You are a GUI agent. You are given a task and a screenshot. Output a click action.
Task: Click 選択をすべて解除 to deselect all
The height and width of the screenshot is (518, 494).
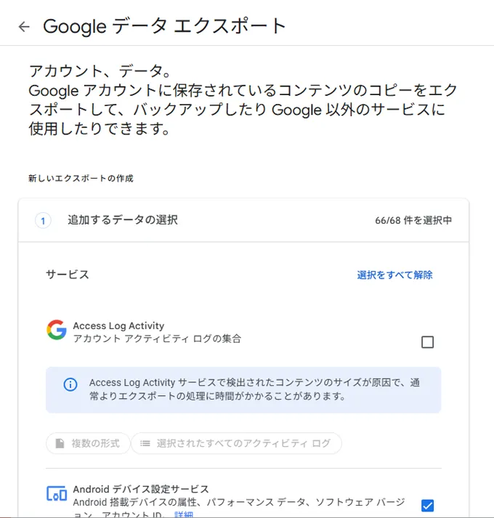point(394,275)
